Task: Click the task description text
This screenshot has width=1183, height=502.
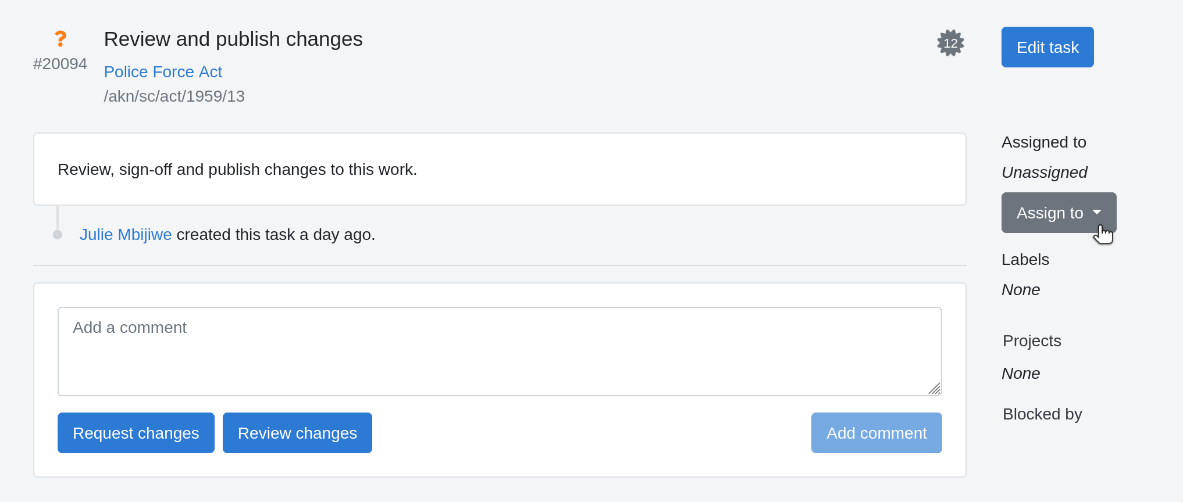Action: [237, 169]
